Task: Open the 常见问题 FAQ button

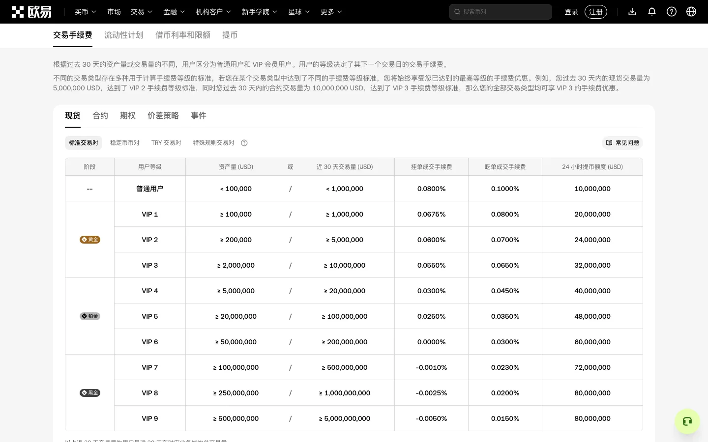Action: [622, 143]
